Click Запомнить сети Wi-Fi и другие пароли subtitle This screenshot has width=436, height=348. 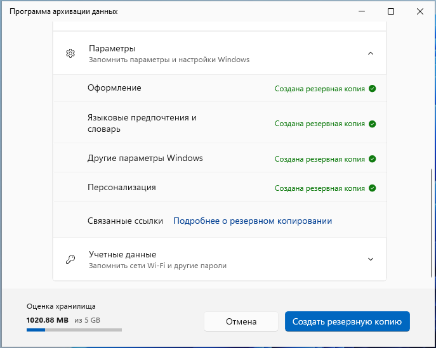click(157, 266)
